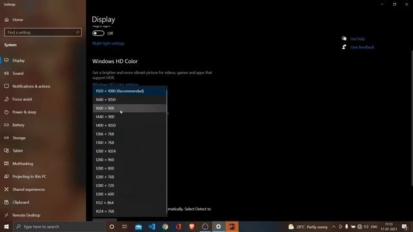The width and height of the screenshot is (413, 232).
Task: Open the notification Action Center
Action: click(x=405, y=227)
